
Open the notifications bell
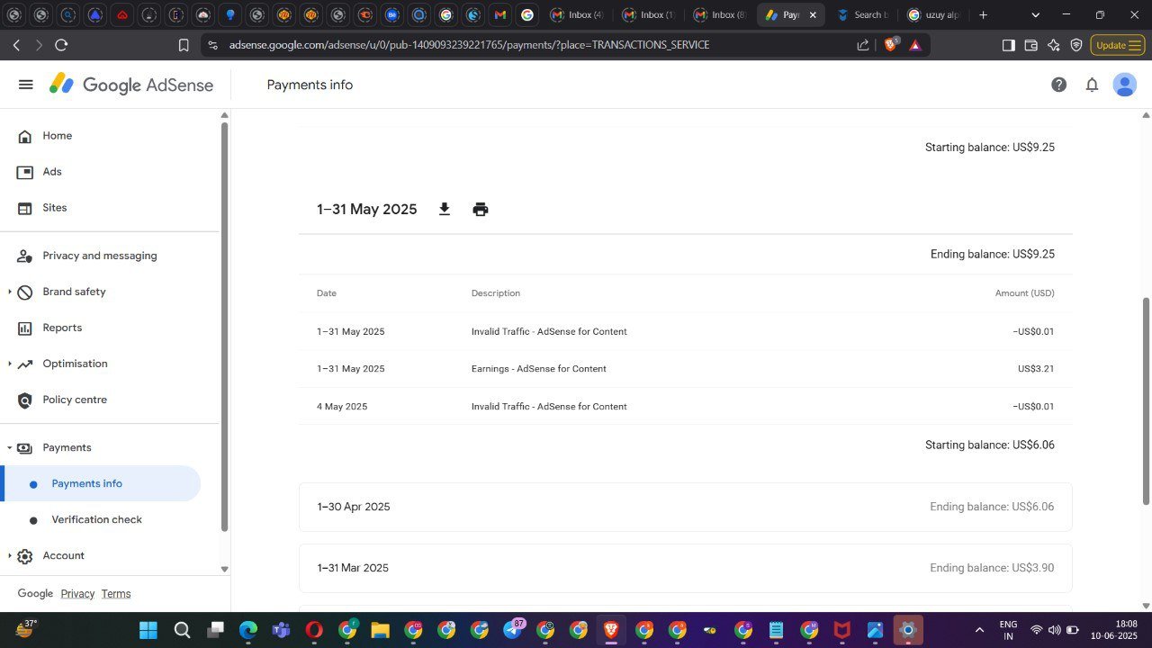pos(1092,85)
